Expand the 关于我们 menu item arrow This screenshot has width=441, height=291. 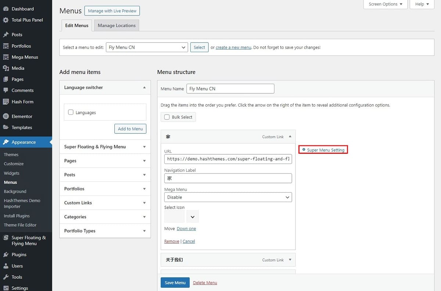290,260
